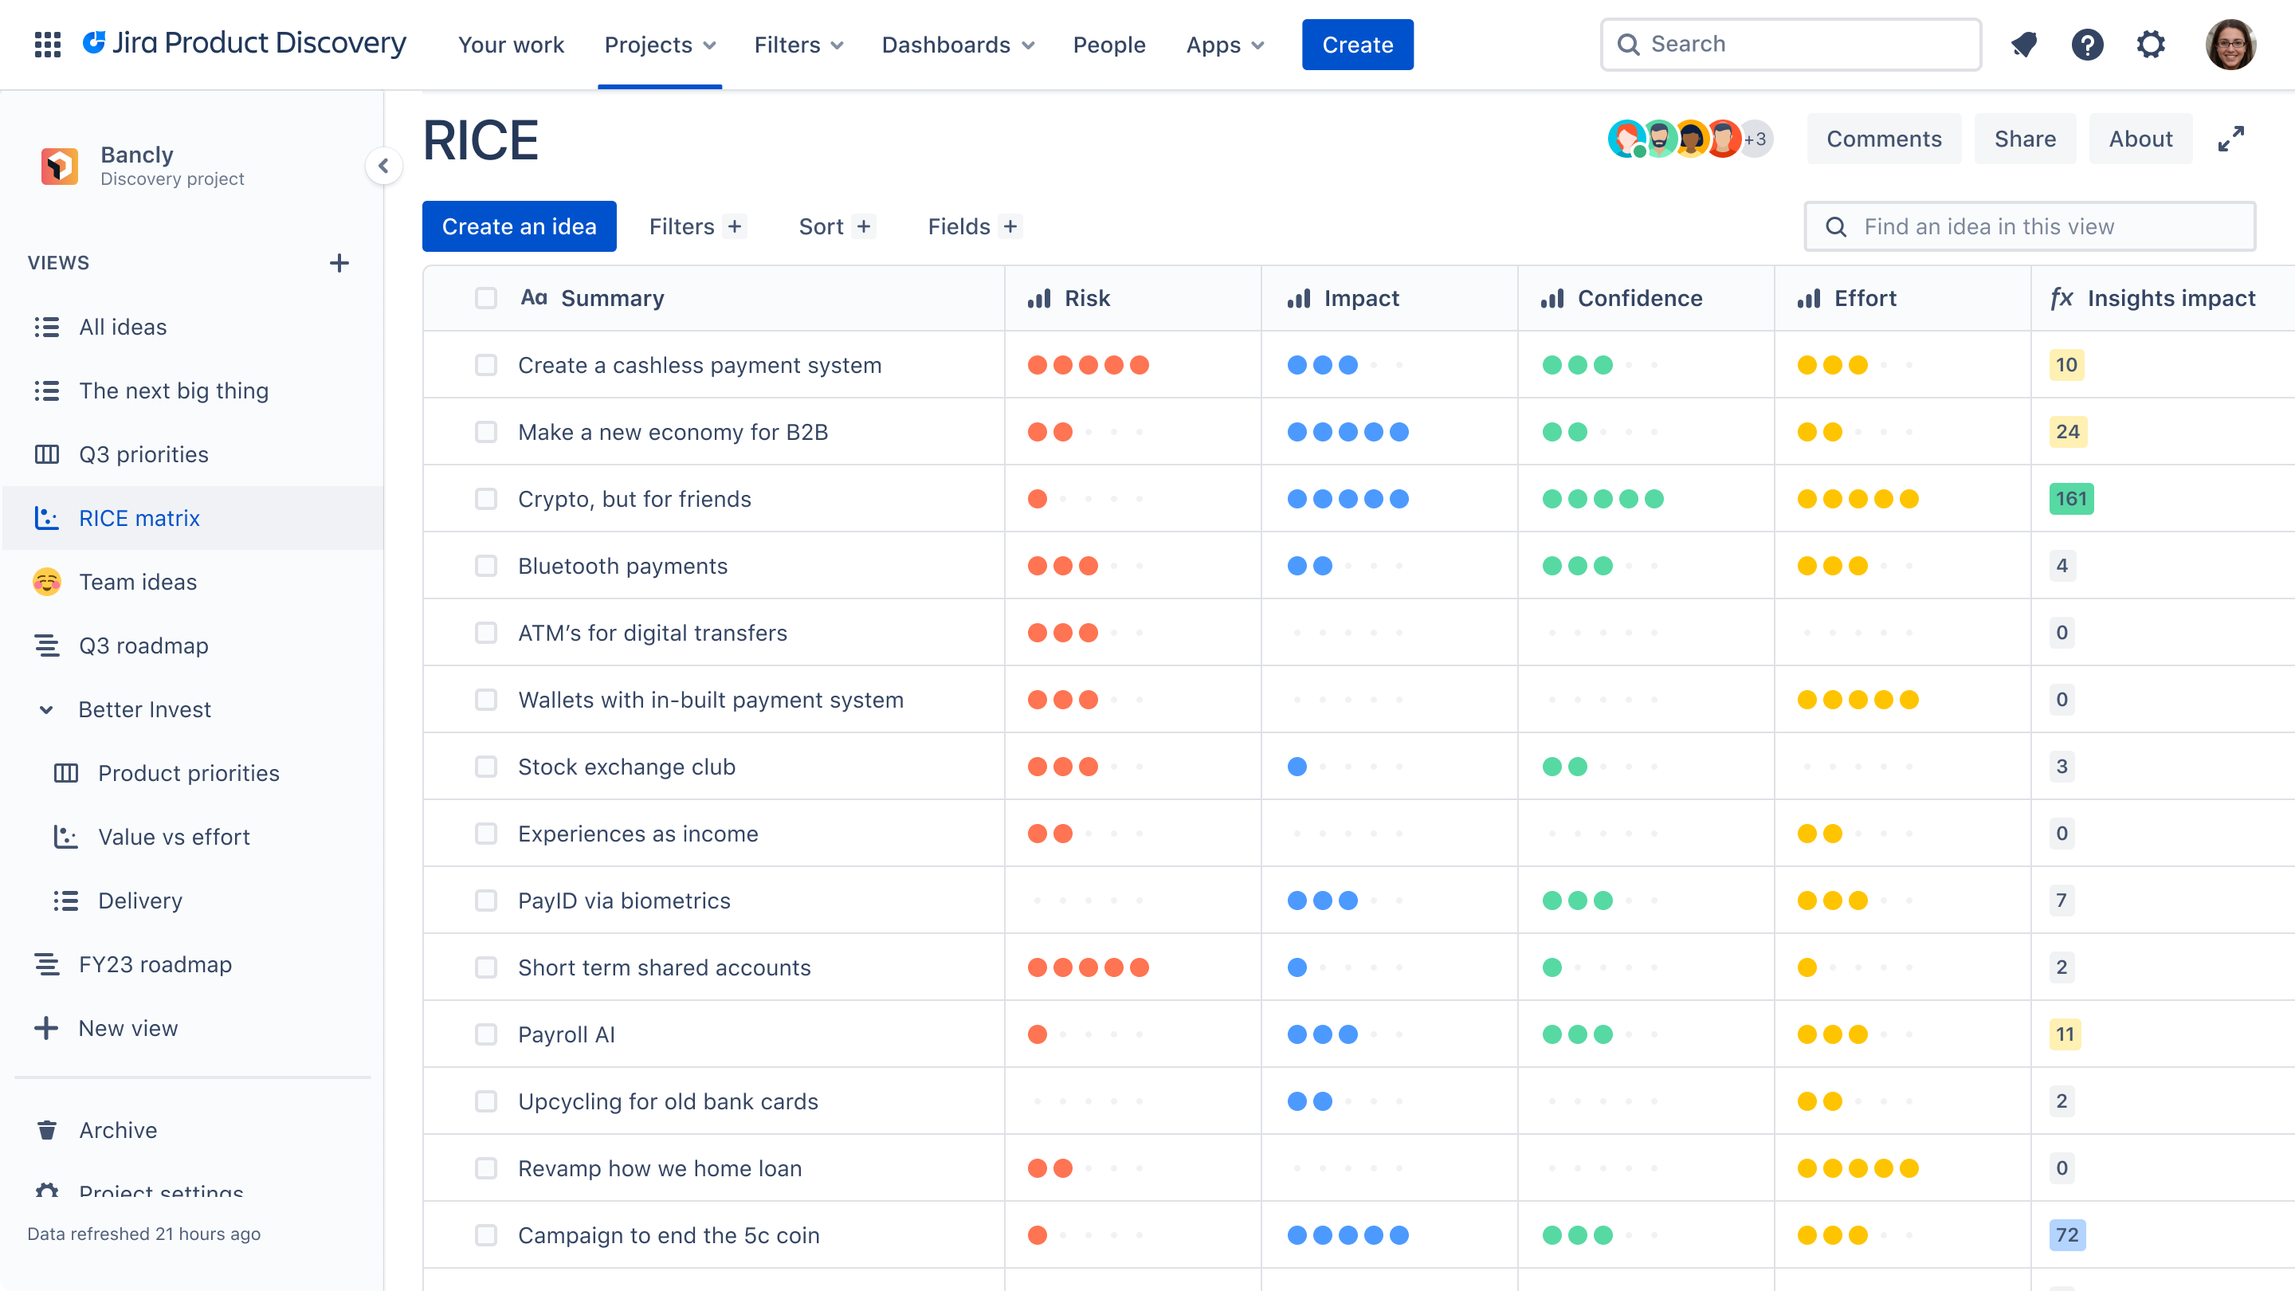Go to Your work tab
This screenshot has height=1291, width=2295.
511,45
